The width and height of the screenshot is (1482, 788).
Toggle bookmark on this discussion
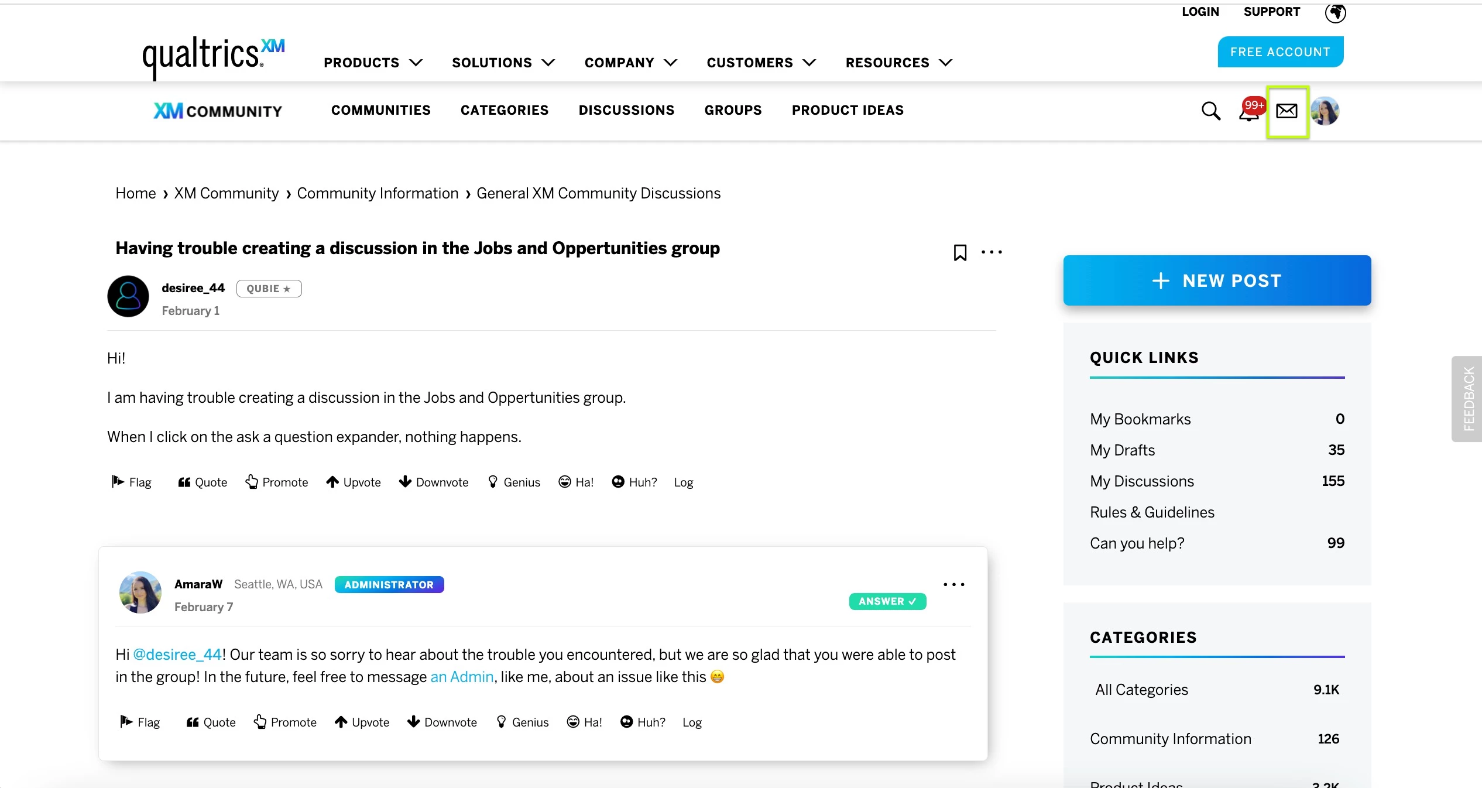pos(960,252)
